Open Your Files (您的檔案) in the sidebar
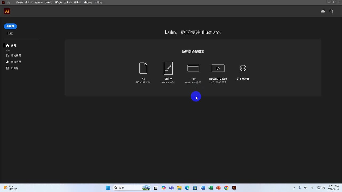This screenshot has width=342, height=192. pyautogui.click(x=13, y=55)
